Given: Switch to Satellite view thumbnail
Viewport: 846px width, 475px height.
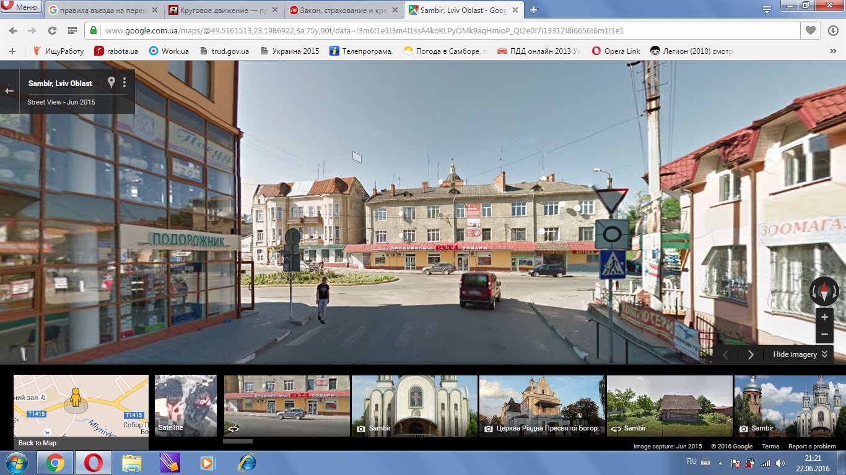Looking at the screenshot, I should point(185,405).
